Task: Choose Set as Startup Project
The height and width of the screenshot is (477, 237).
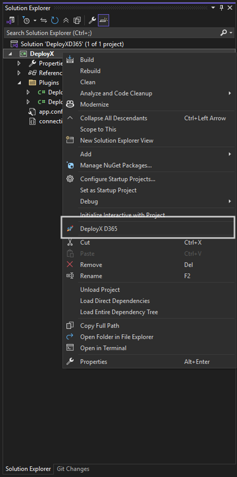Action: (108, 190)
